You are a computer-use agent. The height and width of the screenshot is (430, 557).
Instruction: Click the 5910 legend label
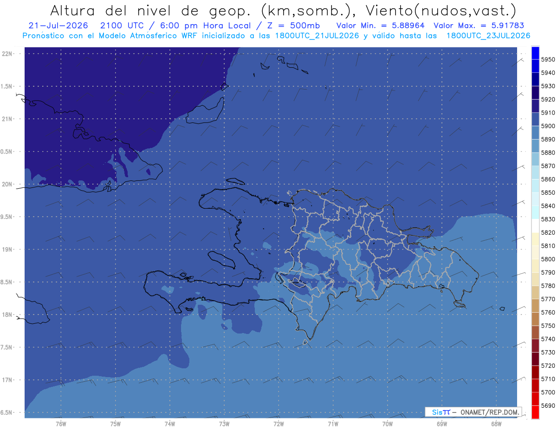(548, 113)
